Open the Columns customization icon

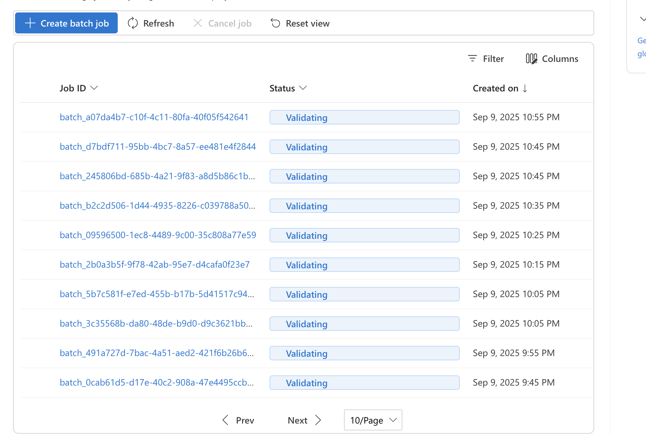pos(531,59)
